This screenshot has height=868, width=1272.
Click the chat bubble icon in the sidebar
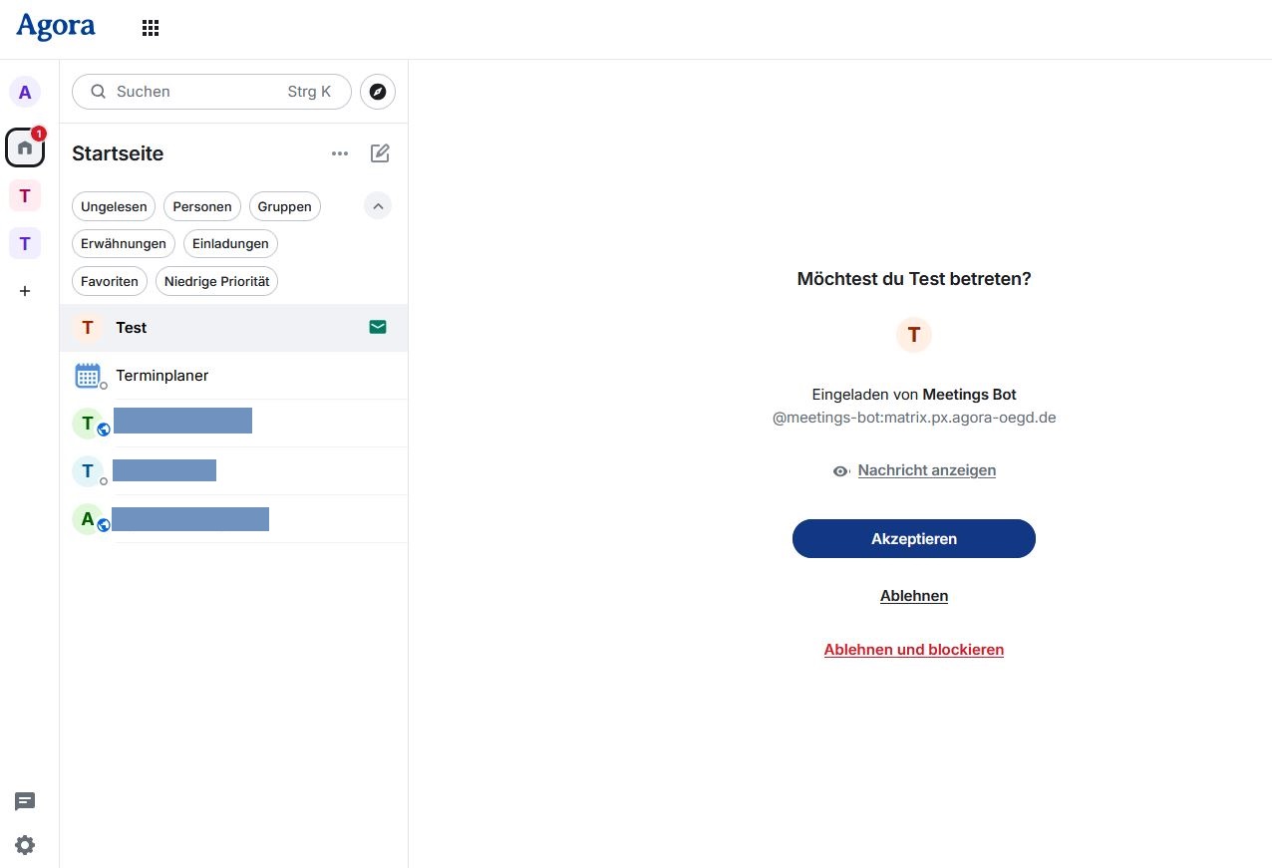25,801
